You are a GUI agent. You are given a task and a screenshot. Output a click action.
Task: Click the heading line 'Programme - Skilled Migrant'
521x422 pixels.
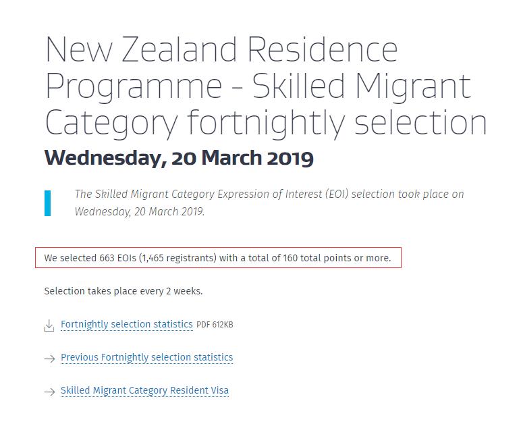(x=258, y=86)
